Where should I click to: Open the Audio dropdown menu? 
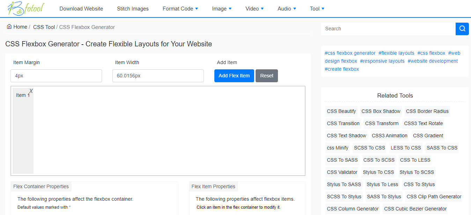pos(287,9)
